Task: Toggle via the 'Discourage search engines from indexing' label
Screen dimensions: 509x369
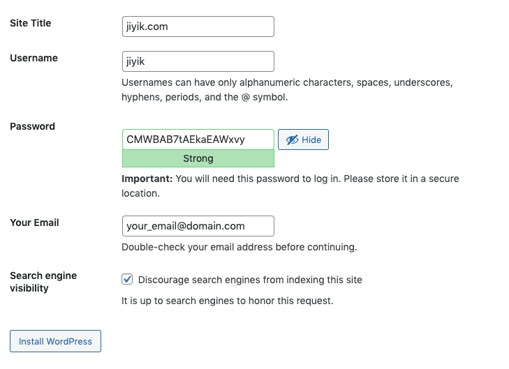Action: (250, 280)
